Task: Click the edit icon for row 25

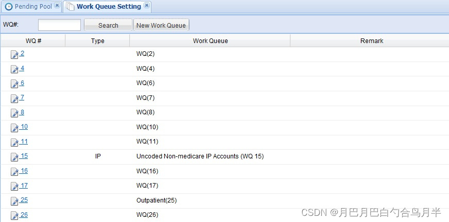Action: coord(14,201)
